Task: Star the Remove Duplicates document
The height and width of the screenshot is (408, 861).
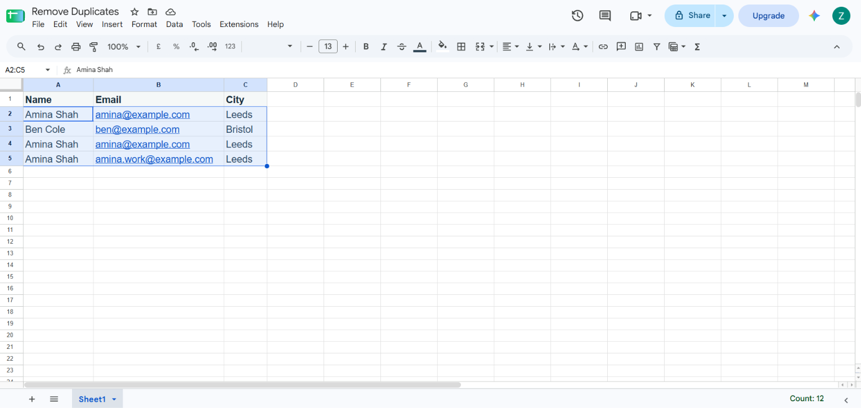Action: [x=134, y=12]
